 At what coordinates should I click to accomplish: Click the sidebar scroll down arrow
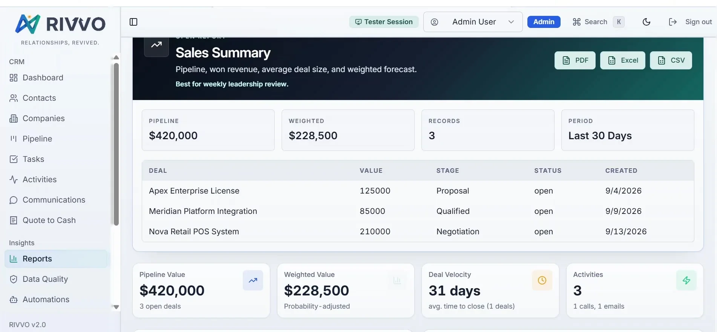(116, 307)
